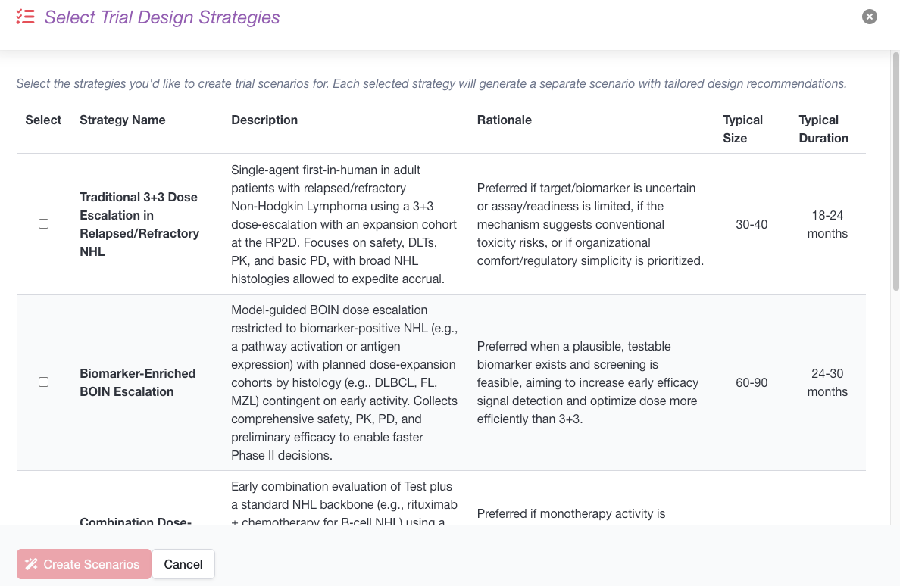Screen dimensions: 900x586
Task: Click the Select Trial Design Strategies title text
Action: 162,17
